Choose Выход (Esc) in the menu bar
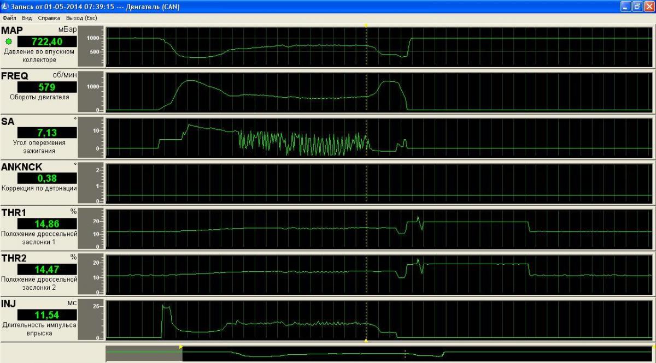The width and height of the screenshot is (656, 363). tap(81, 18)
